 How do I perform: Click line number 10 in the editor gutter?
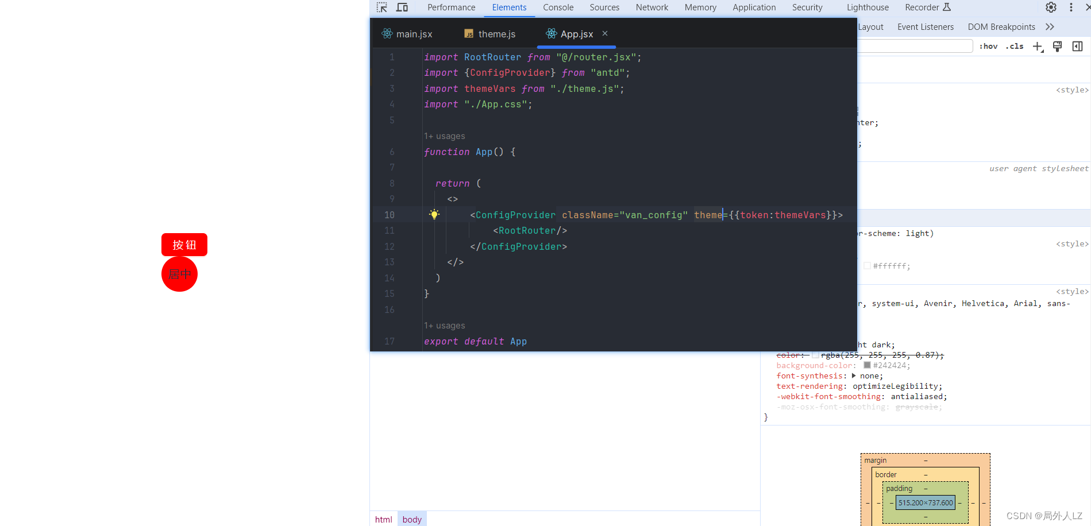point(389,215)
